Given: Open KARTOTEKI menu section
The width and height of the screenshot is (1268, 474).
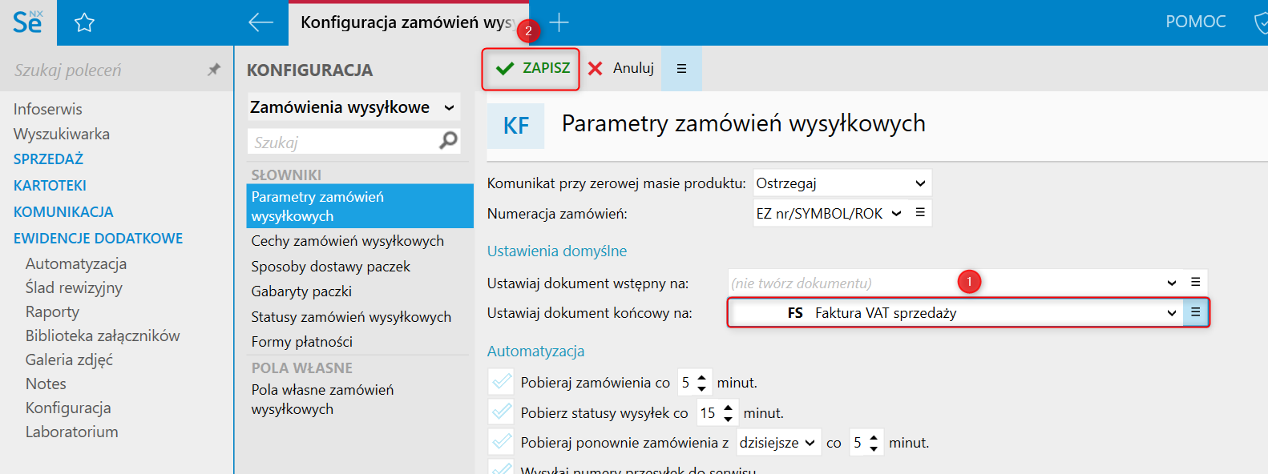Looking at the screenshot, I should point(50,186).
